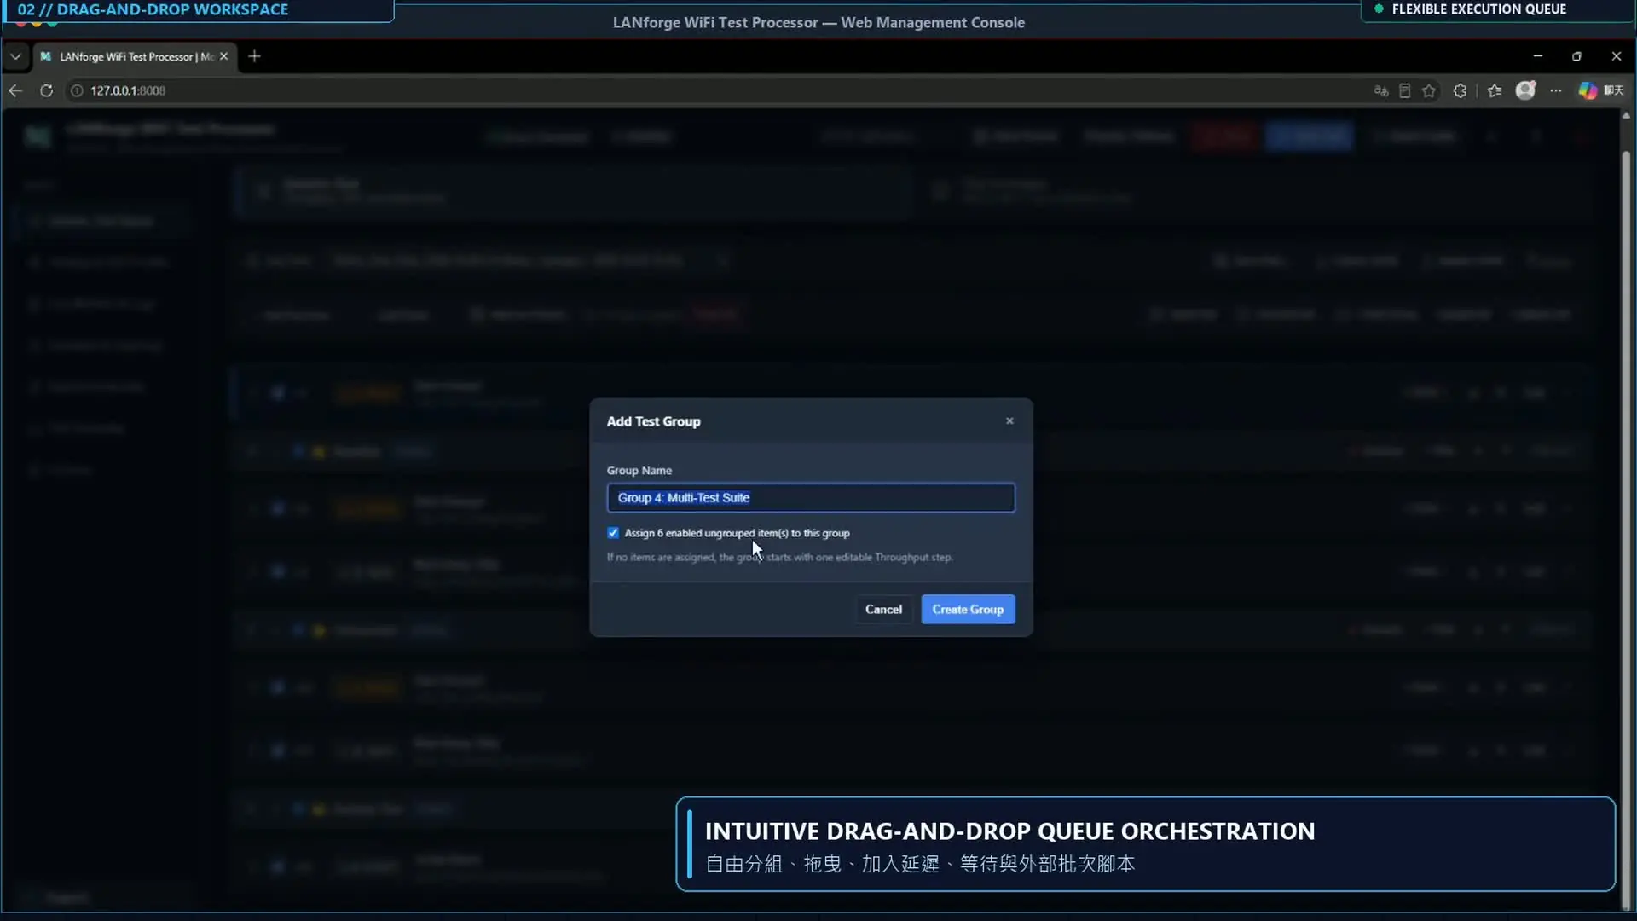Image resolution: width=1637 pixels, height=921 pixels.
Task: Open a new browser tab
Action: pyautogui.click(x=254, y=56)
